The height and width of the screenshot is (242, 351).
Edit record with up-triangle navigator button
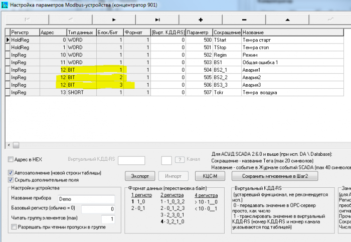(287, 20)
